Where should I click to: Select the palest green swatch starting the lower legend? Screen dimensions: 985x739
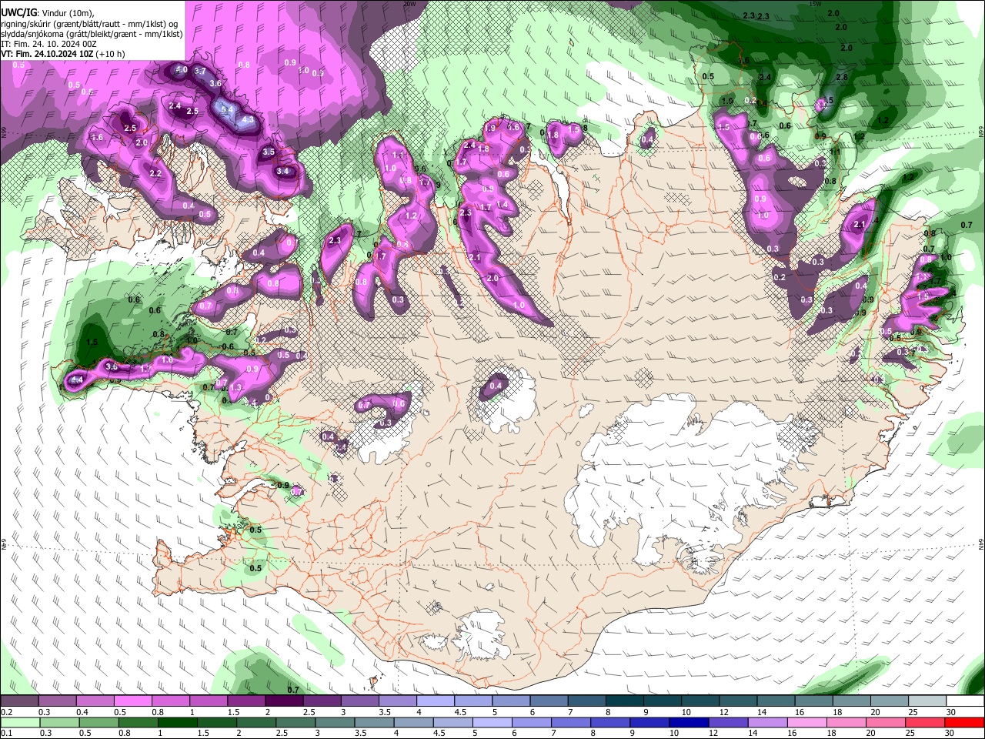[20, 722]
